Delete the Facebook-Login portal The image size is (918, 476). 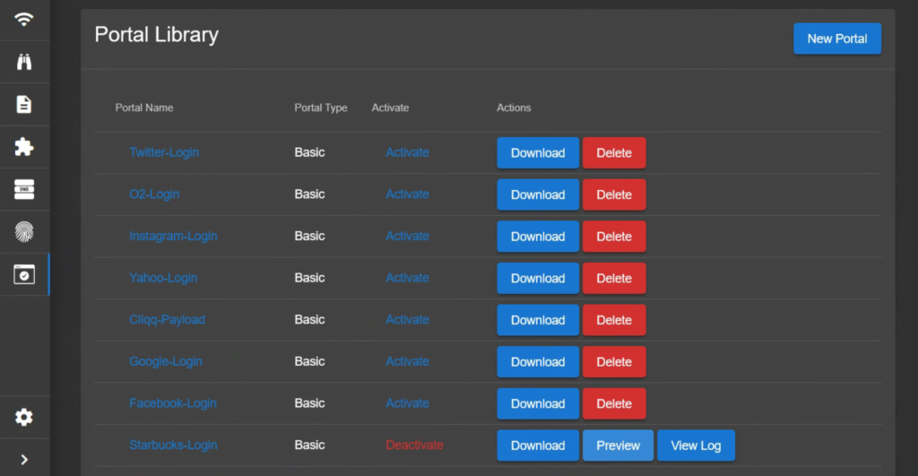pos(614,404)
